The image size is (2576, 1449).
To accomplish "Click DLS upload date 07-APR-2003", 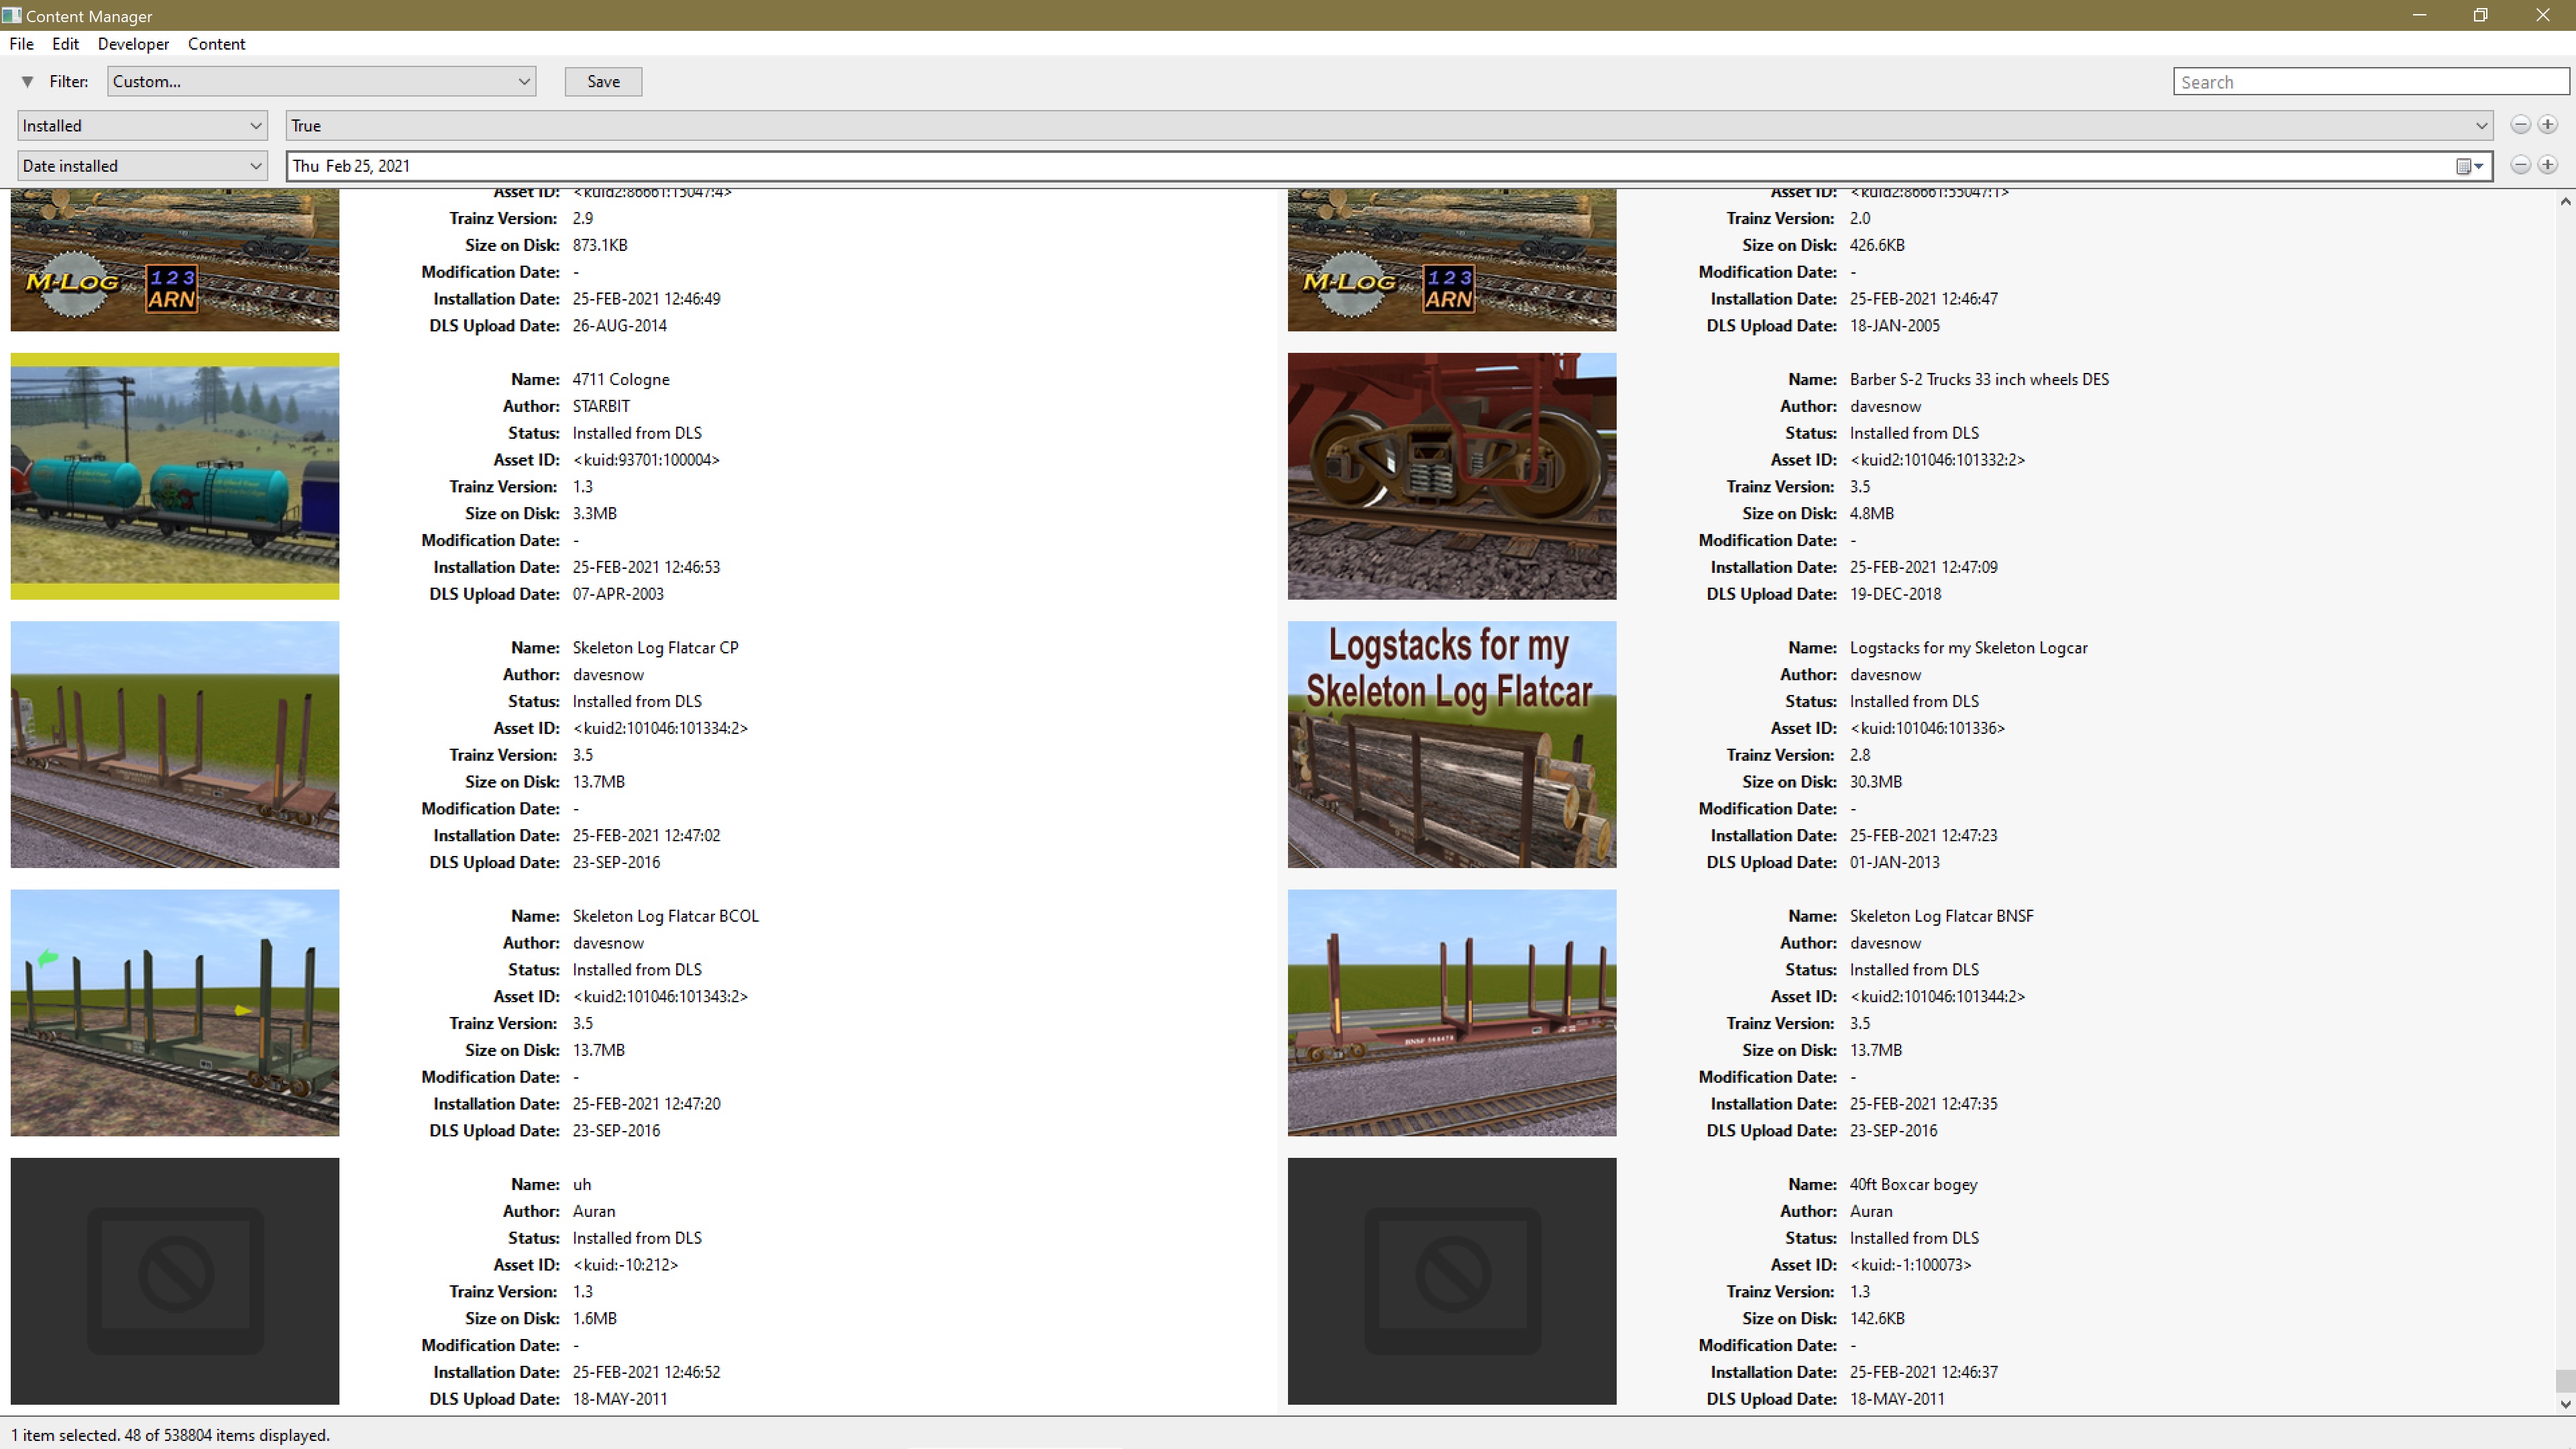I will click(617, 594).
